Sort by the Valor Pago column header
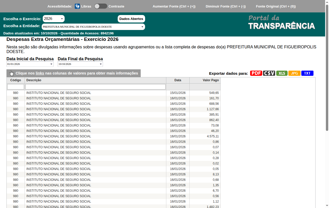 click(205, 80)
